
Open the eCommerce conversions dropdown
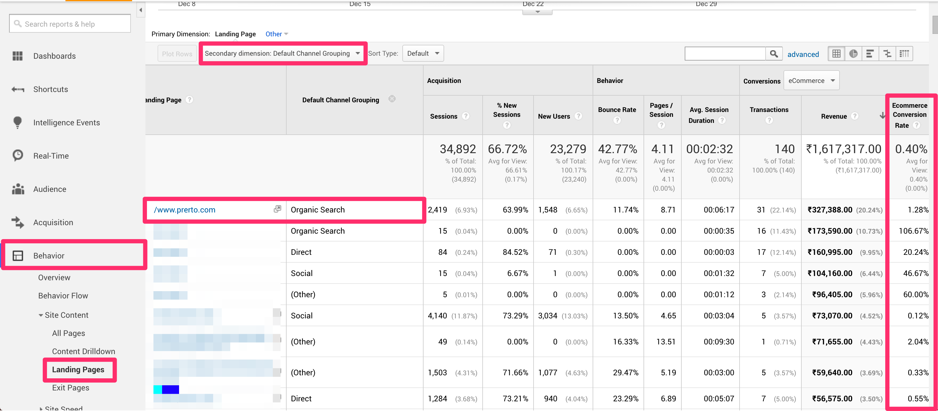pyautogui.click(x=811, y=81)
